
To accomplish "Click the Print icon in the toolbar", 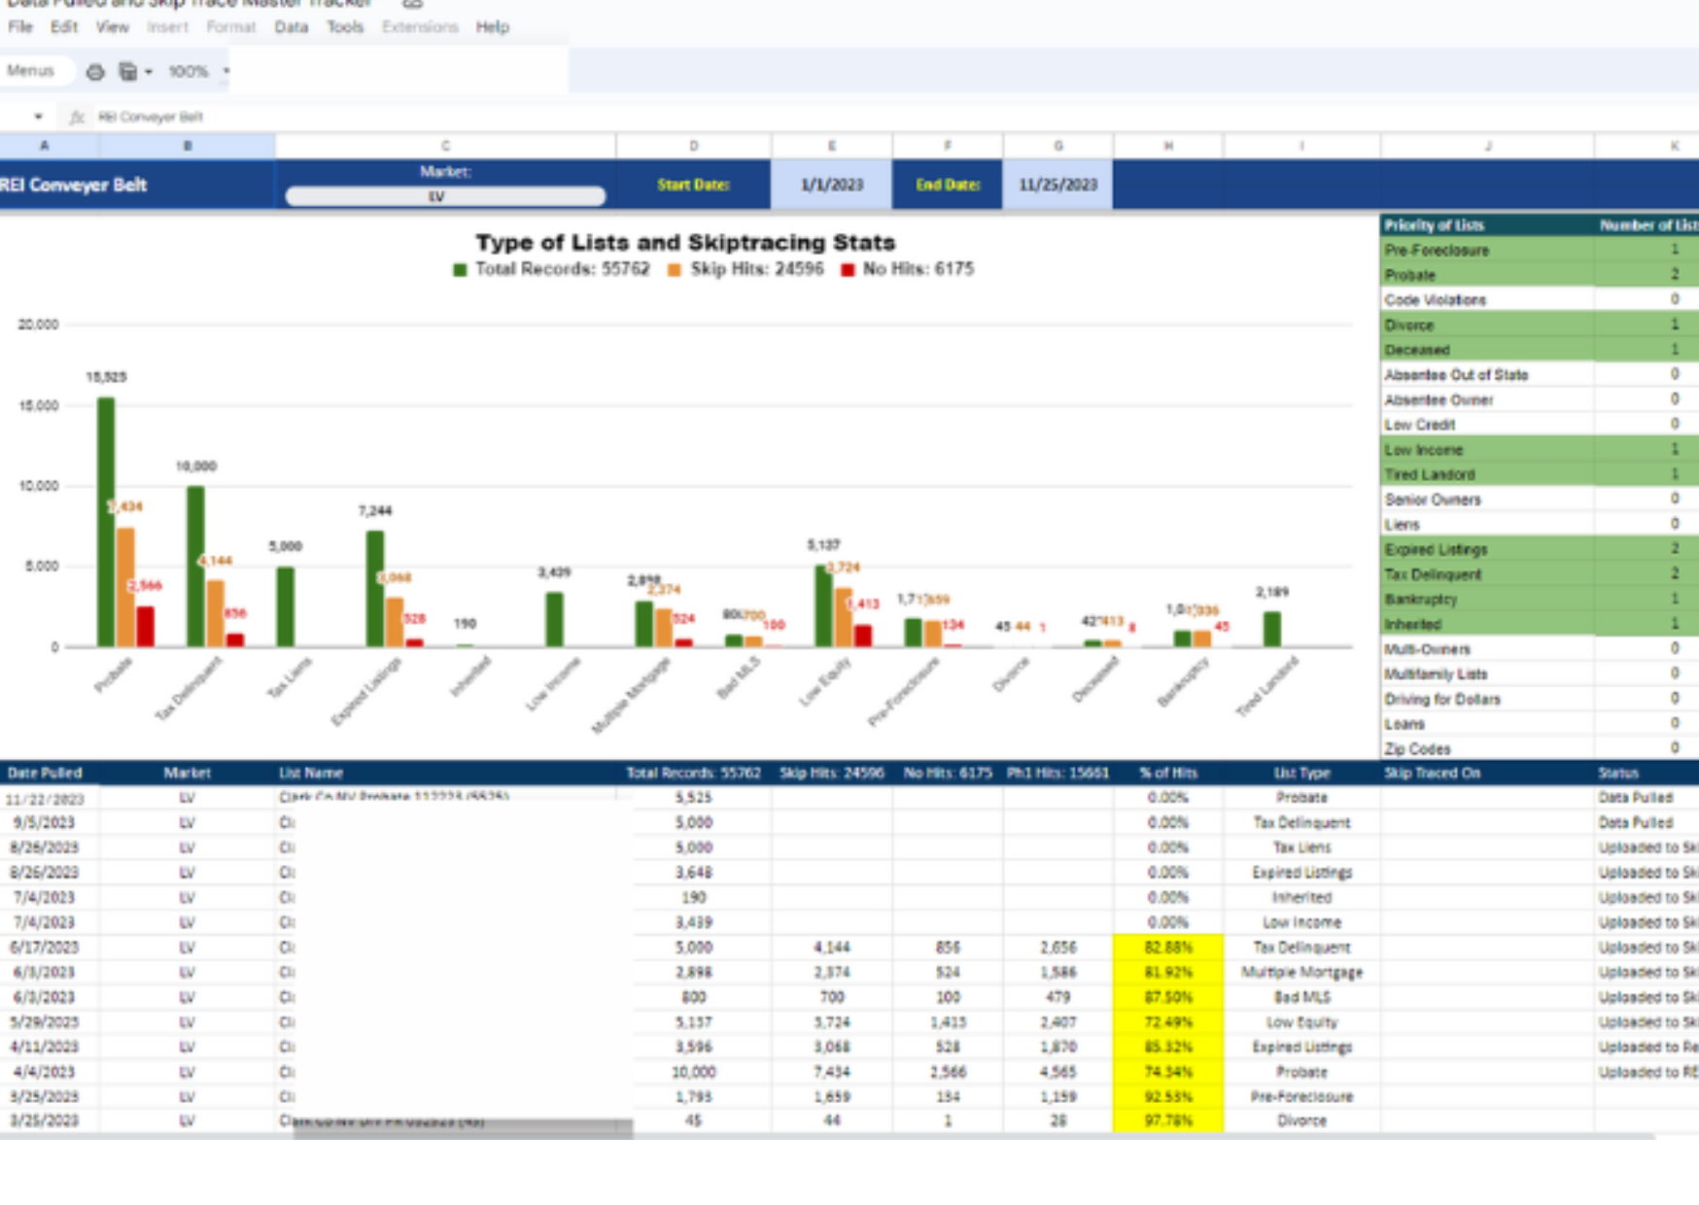I will (95, 72).
